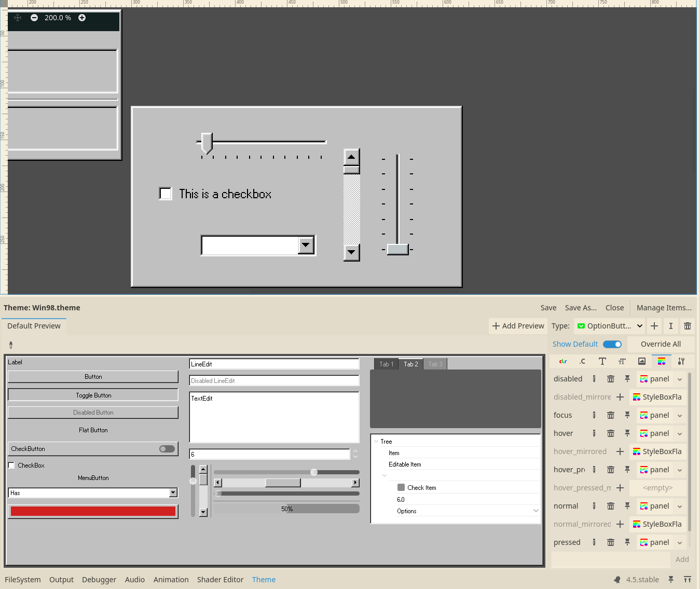Zoom in with the plus icon
The height and width of the screenshot is (589, 700).
[82, 18]
